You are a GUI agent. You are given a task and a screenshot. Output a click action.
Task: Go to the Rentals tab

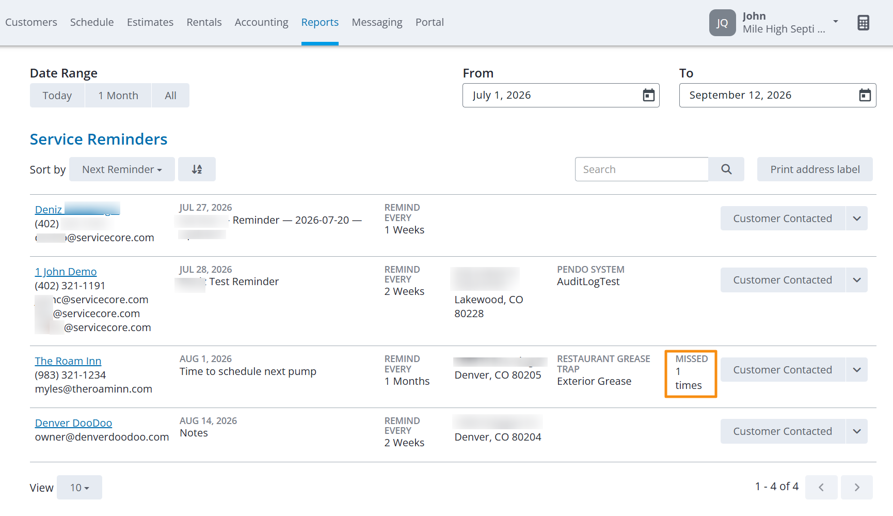click(x=204, y=22)
